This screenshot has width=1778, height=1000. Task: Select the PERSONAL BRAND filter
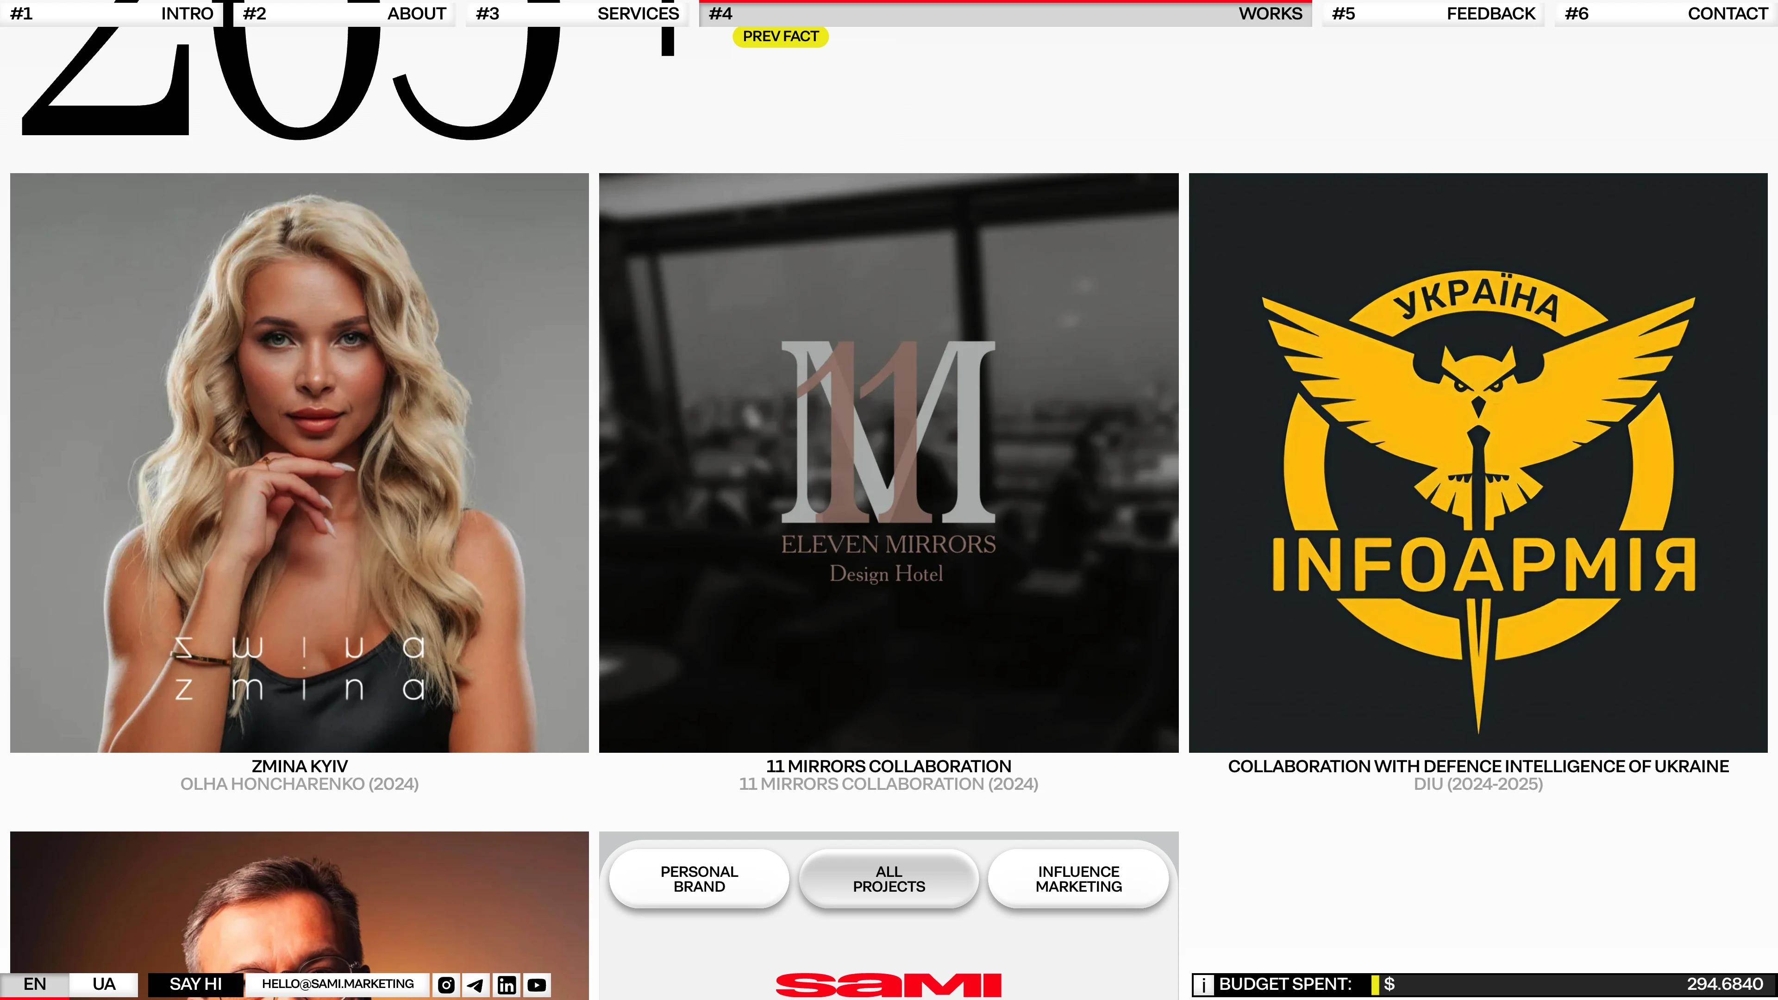pos(699,879)
